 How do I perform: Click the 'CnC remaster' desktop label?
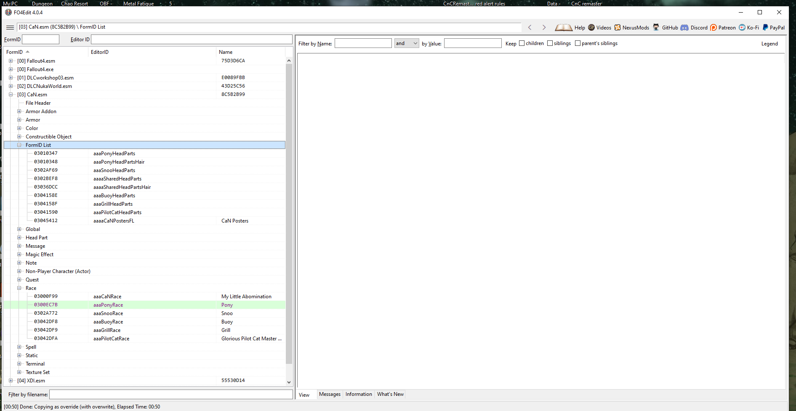(x=586, y=3)
